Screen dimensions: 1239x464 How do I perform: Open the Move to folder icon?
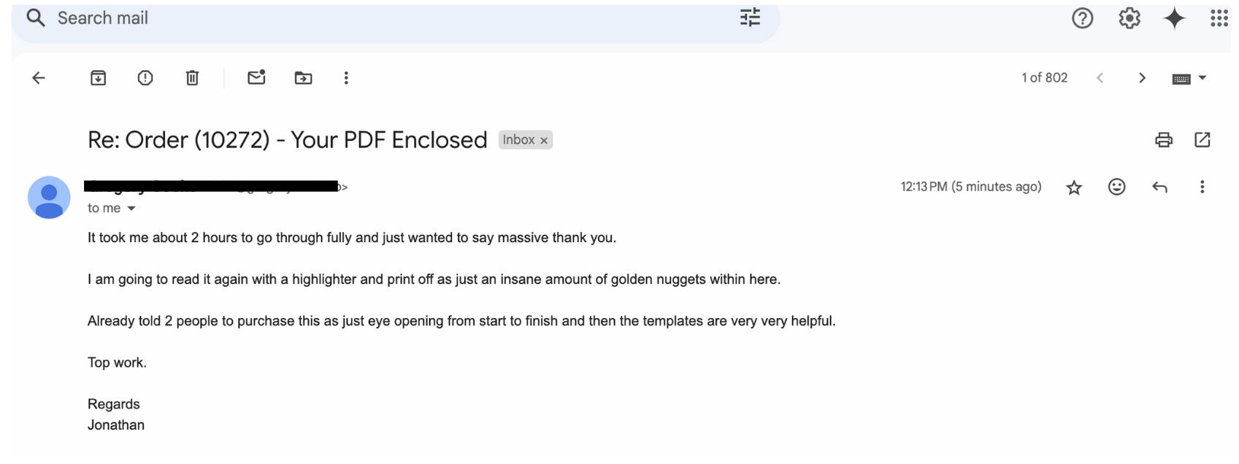pos(303,78)
